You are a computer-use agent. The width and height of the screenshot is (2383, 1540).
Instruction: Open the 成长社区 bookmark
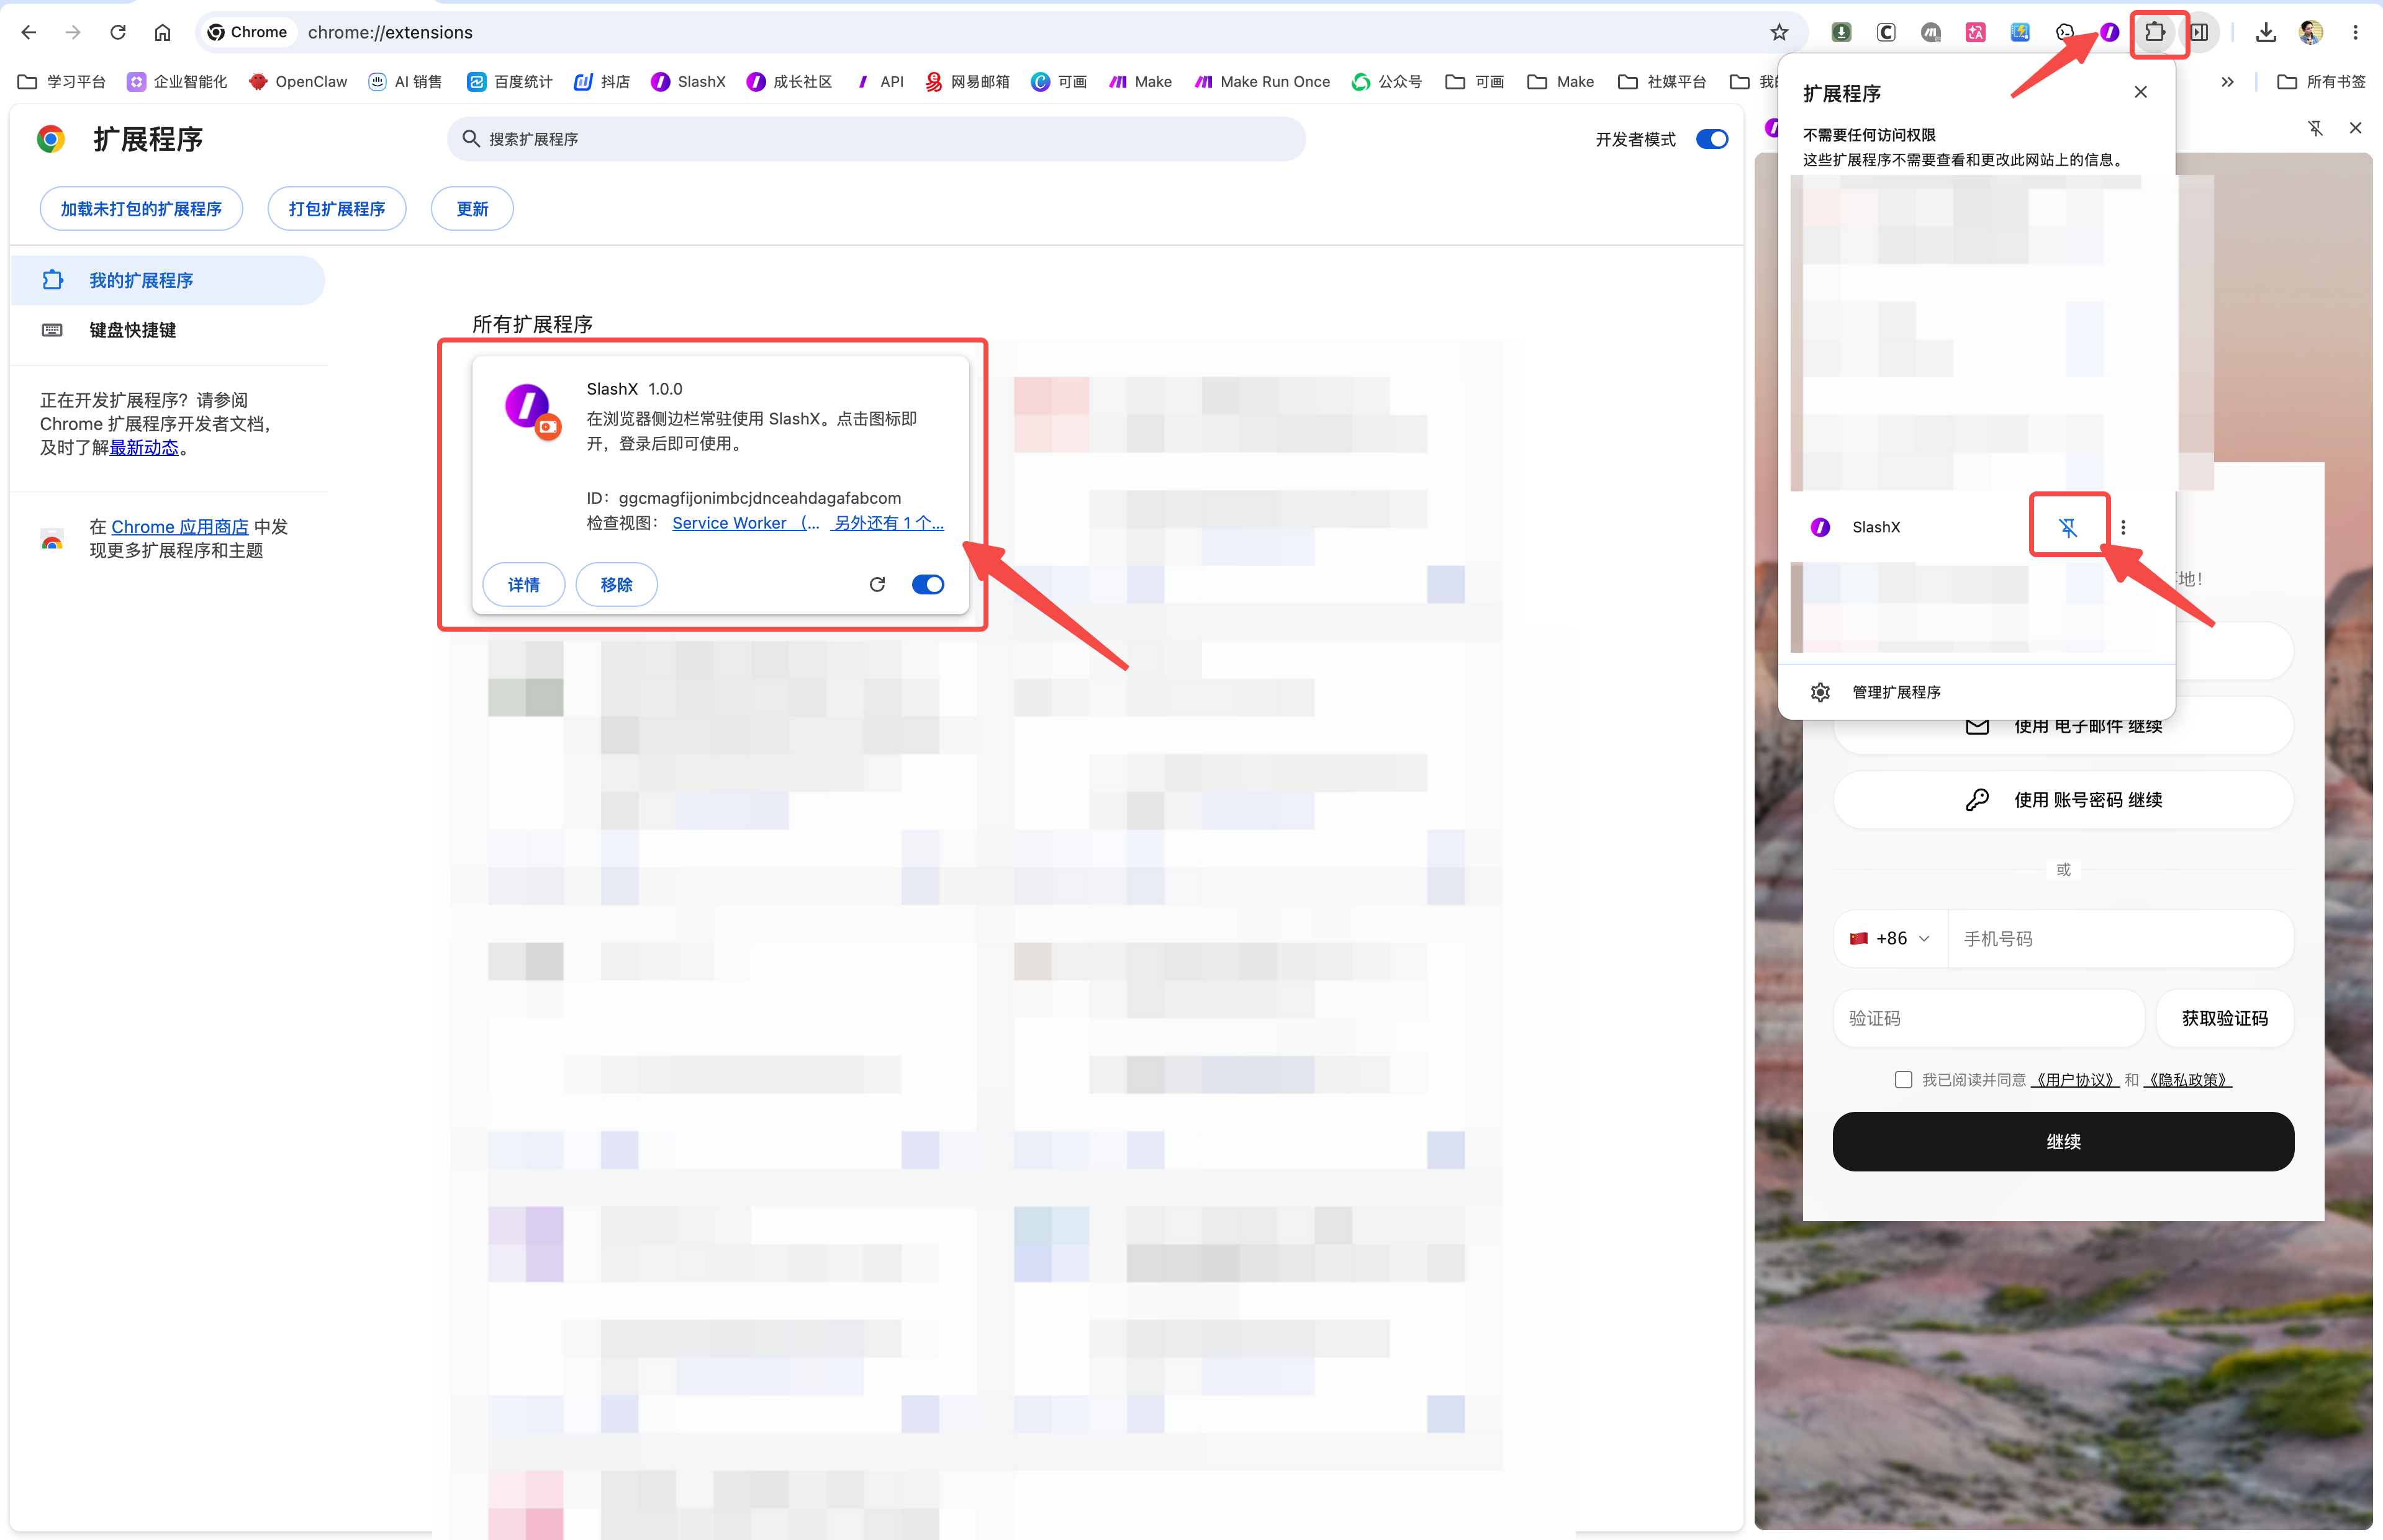tap(789, 82)
